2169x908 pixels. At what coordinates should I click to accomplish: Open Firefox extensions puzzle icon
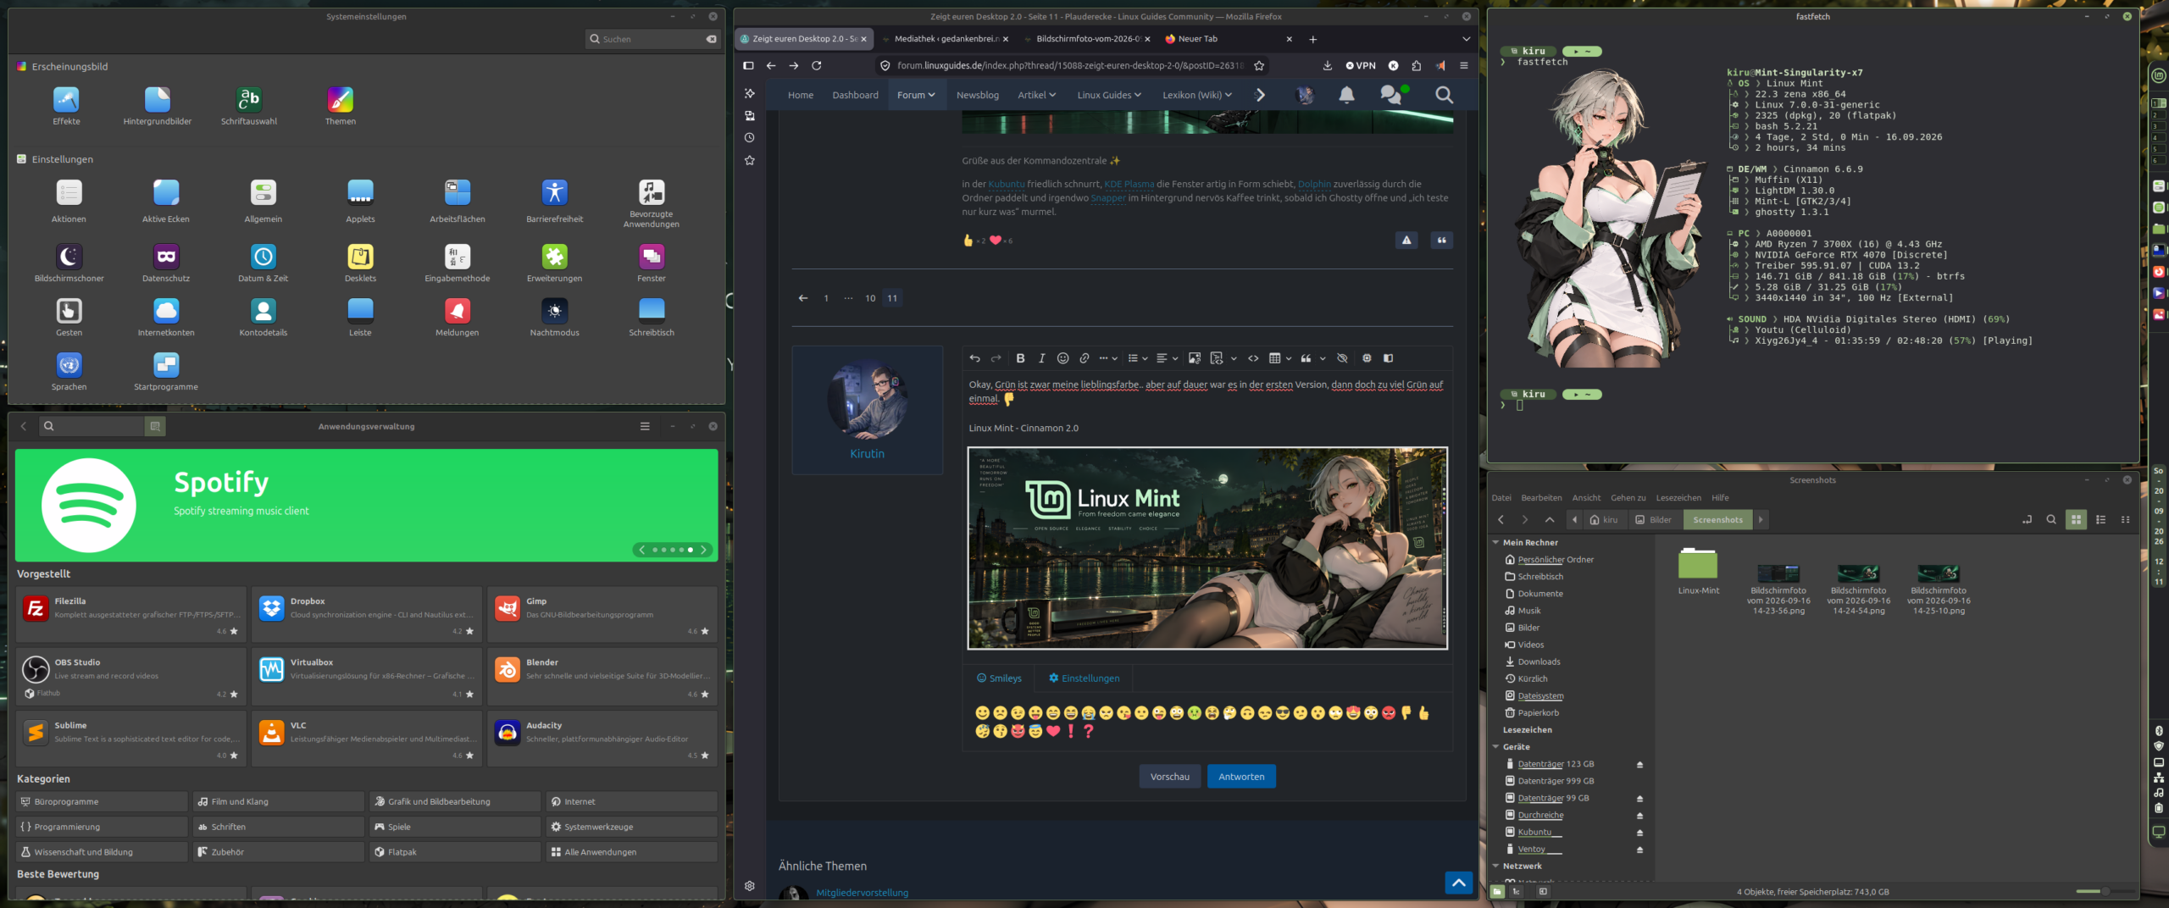coord(1417,65)
